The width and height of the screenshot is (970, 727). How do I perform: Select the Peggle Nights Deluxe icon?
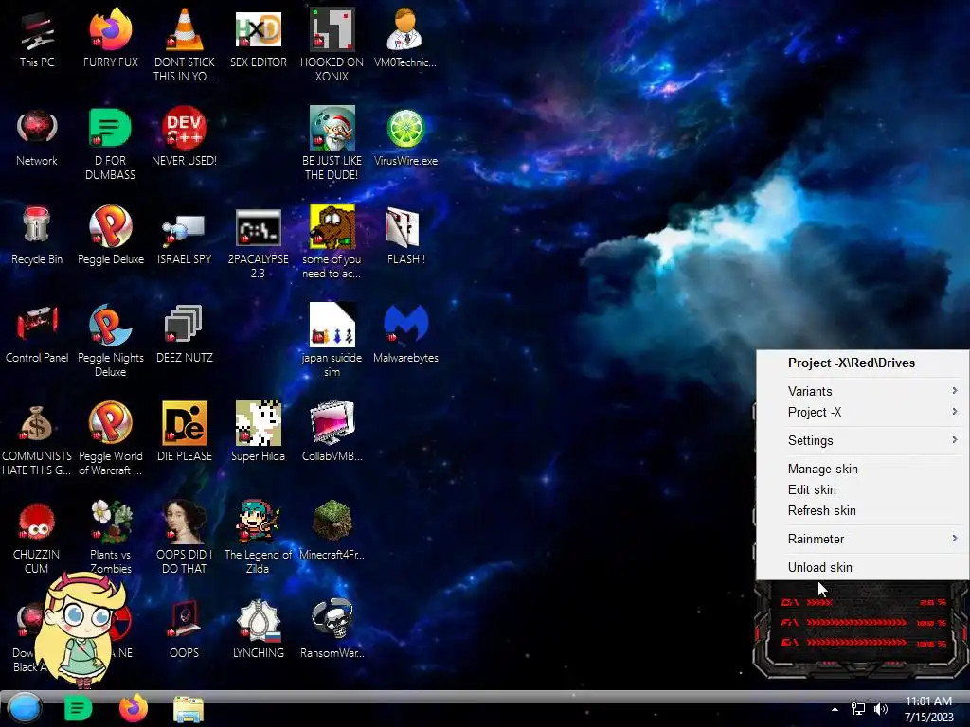coord(110,341)
